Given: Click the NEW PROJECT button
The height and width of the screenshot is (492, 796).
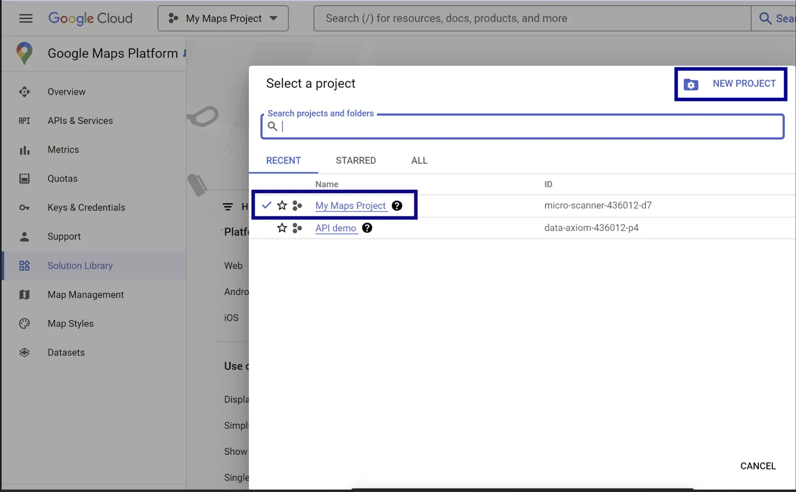Looking at the screenshot, I should (x=730, y=84).
